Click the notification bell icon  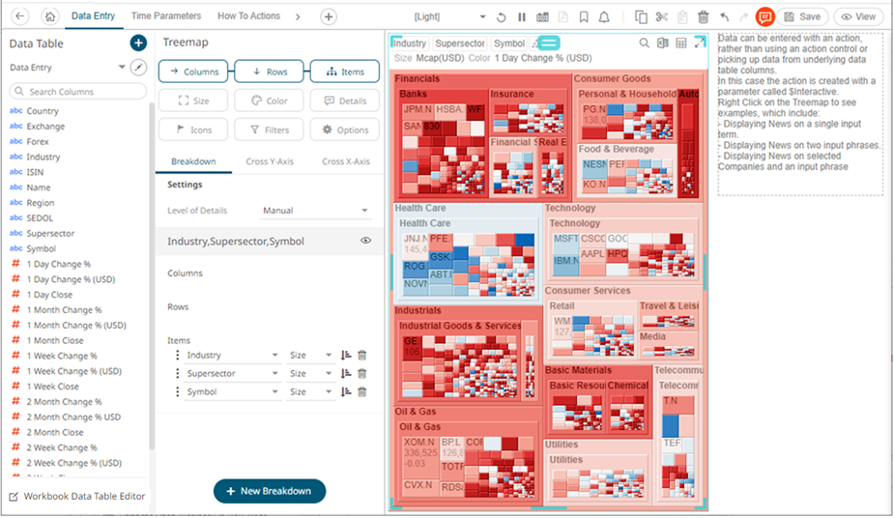click(x=604, y=16)
